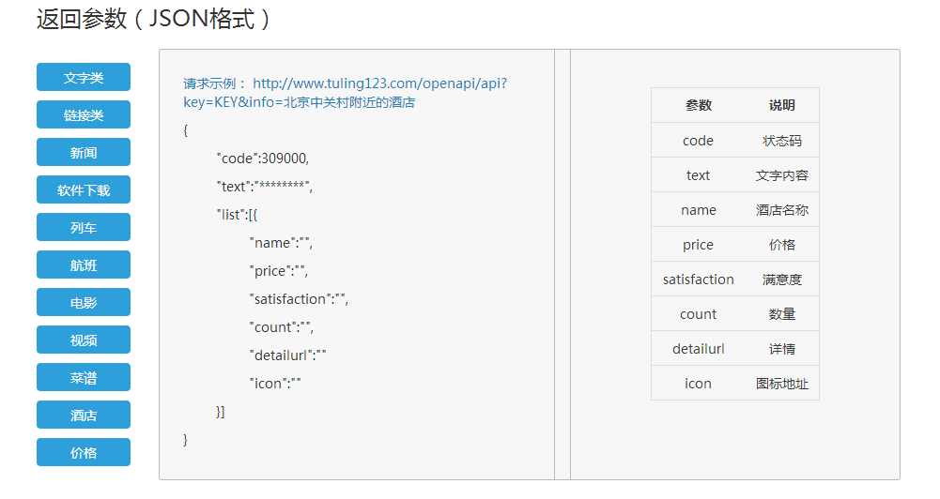Open the tuling123 openapi request URL

tap(346, 92)
